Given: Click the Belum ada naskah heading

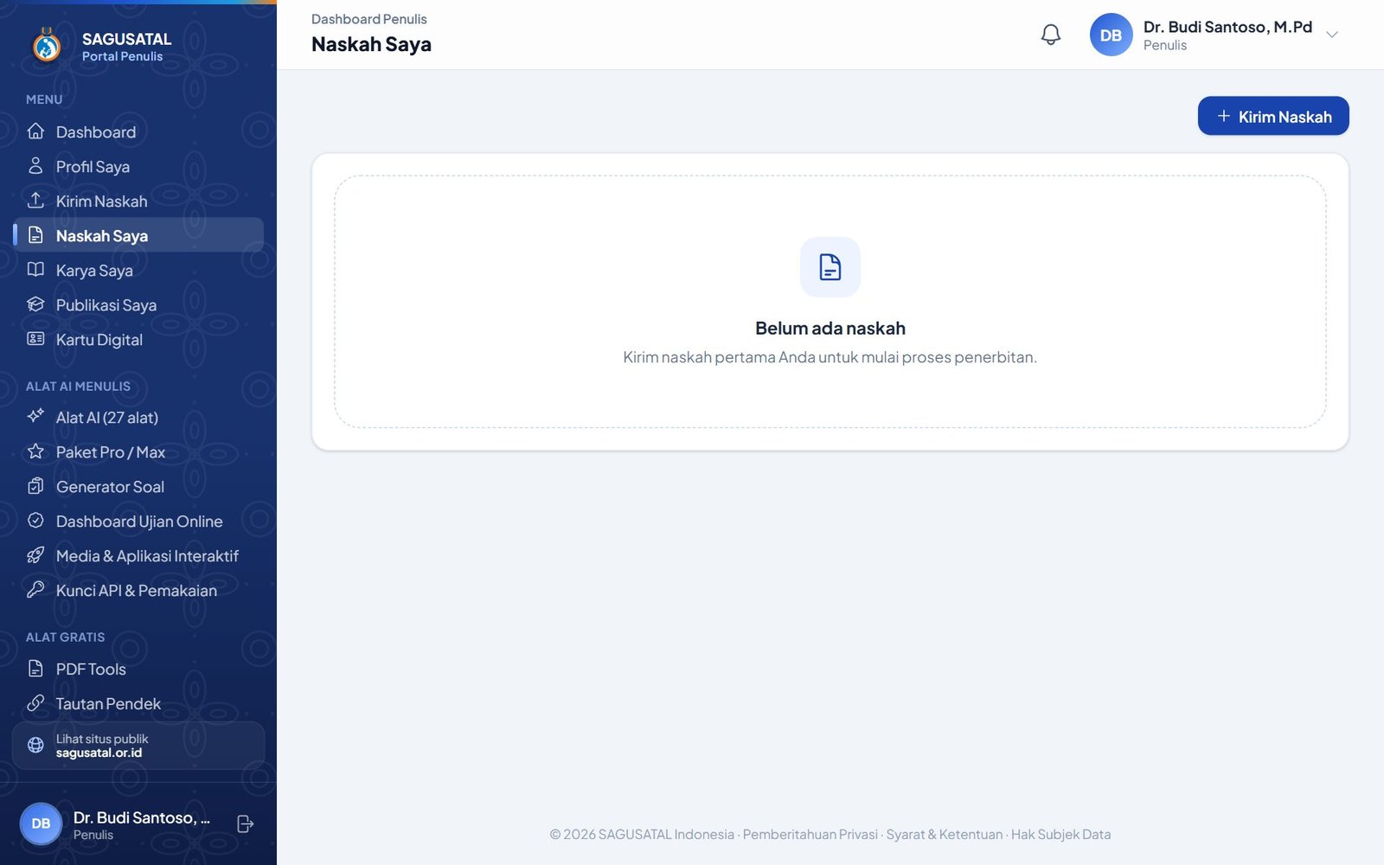Looking at the screenshot, I should (830, 329).
